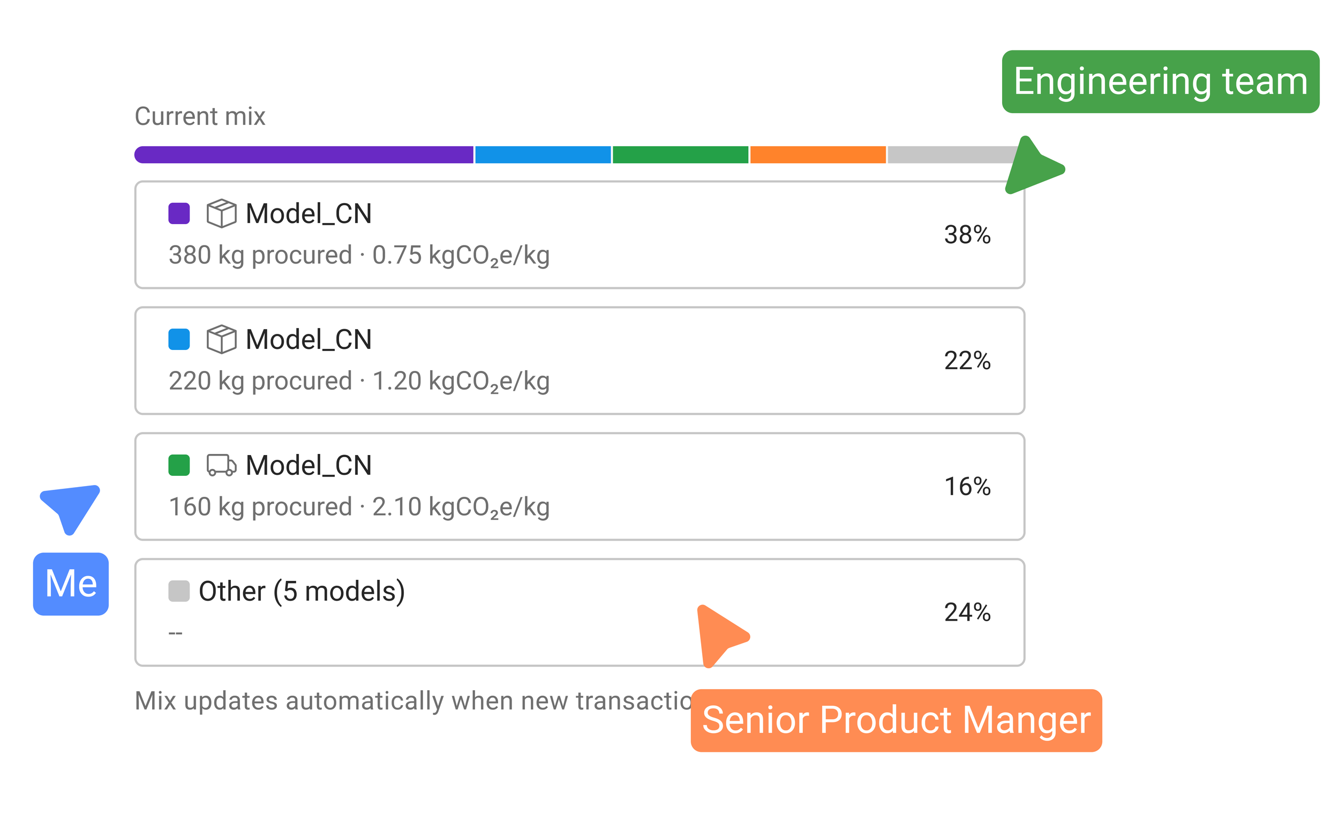The height and width of the screenshot is (813, 1339).
Task: Click the truck icon in the 16% row
Action: point(221,466)
